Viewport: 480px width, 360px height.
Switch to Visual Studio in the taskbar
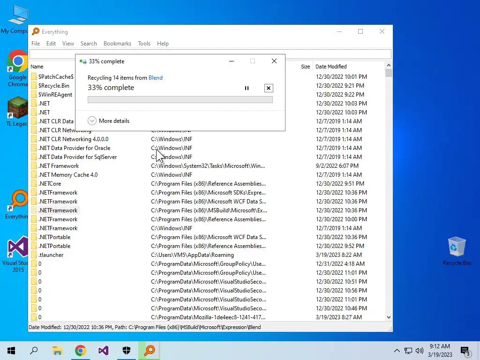click(104, 351)
